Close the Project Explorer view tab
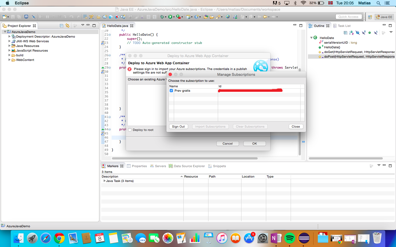 tap(34, 26)
